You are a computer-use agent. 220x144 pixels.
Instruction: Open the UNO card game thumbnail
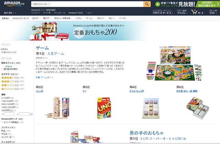(104, 108)
